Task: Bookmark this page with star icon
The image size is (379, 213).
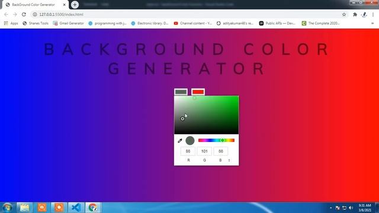Action: [x=344, y=14]
